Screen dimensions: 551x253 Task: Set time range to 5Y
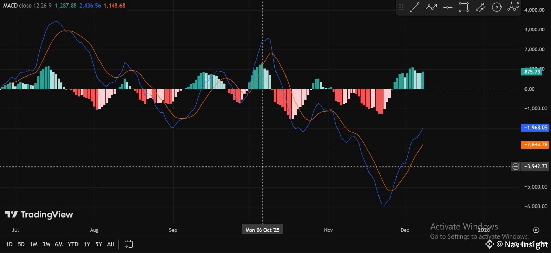[99, 244]
